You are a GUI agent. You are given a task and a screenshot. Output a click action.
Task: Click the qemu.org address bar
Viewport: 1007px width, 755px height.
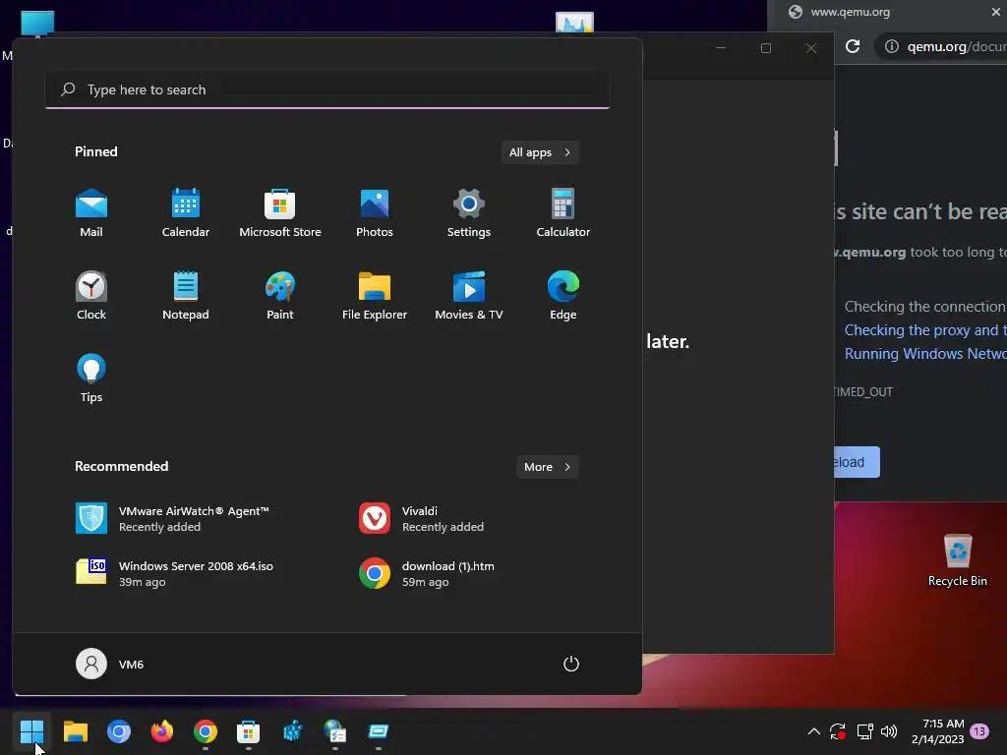(x=941, y=46)
